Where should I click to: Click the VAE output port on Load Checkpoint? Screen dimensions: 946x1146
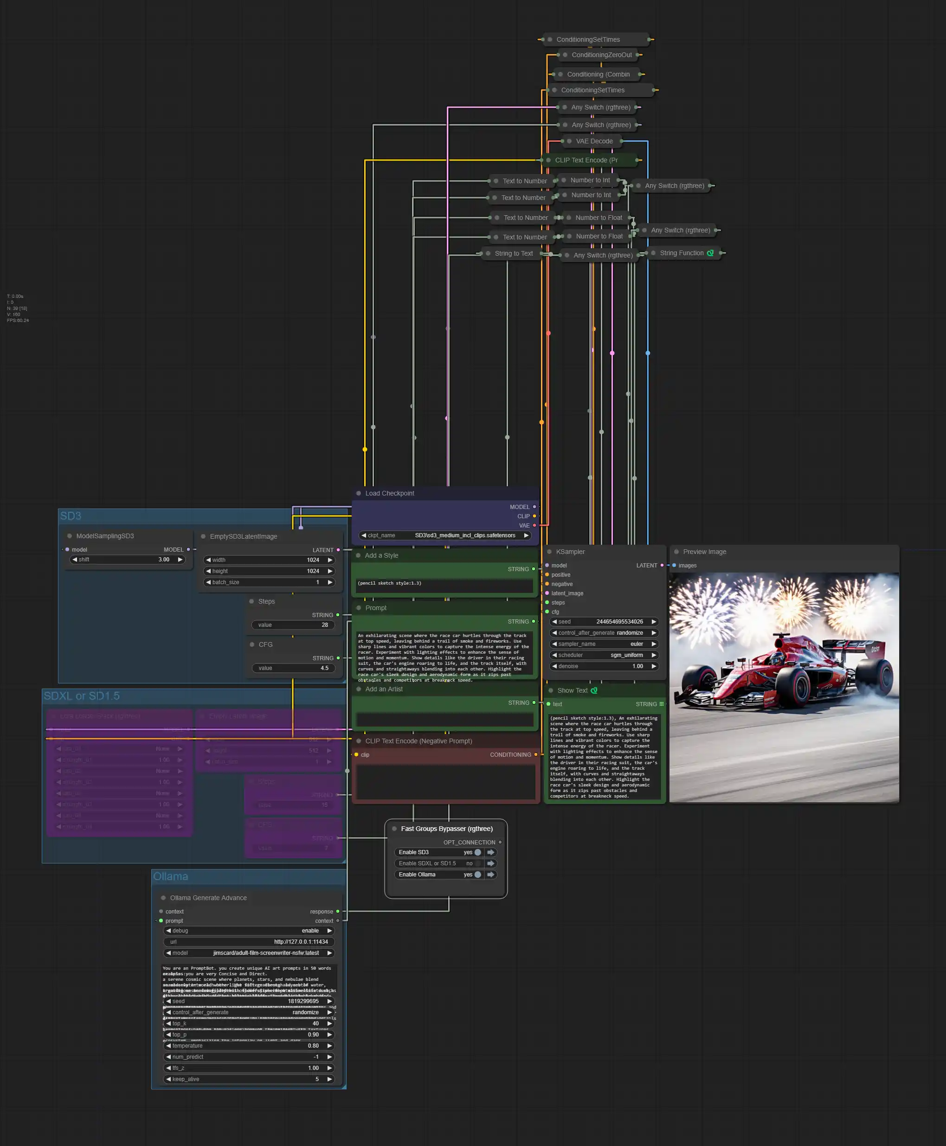click(534, 525)
